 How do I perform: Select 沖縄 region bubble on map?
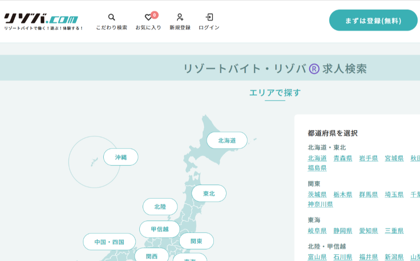121,157
